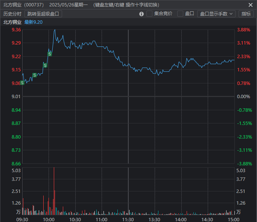Click the second S marker near 9.12
Image resolution: width=257 pixels, height=222 pixels.
point(35,75)
